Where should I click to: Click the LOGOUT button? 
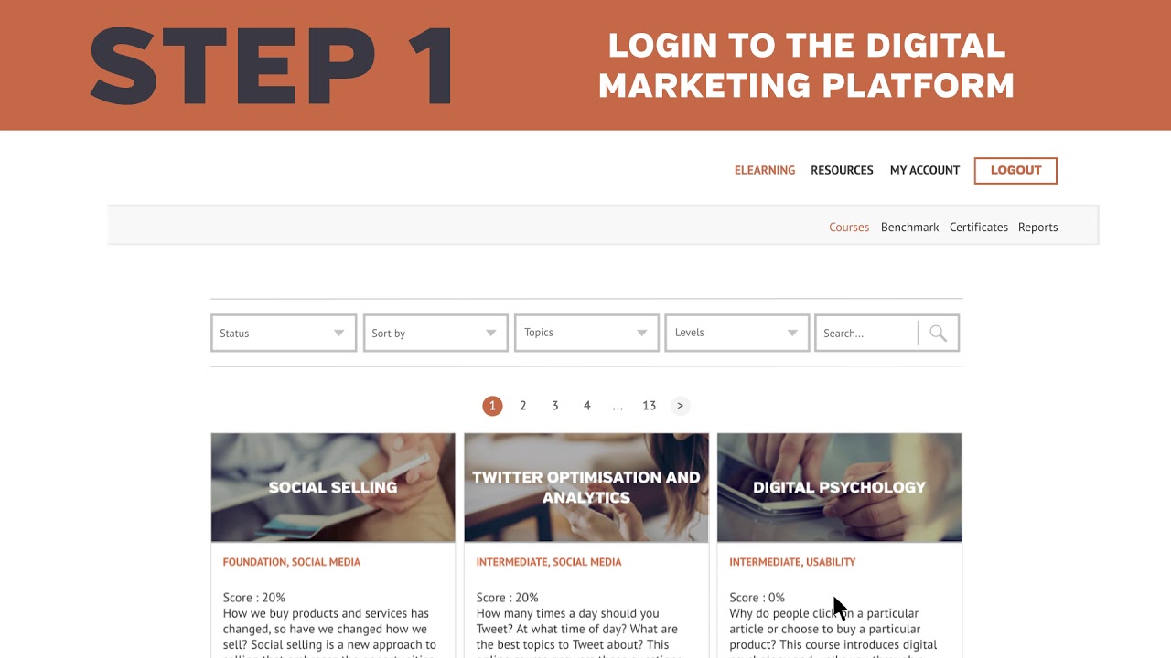1015,170
